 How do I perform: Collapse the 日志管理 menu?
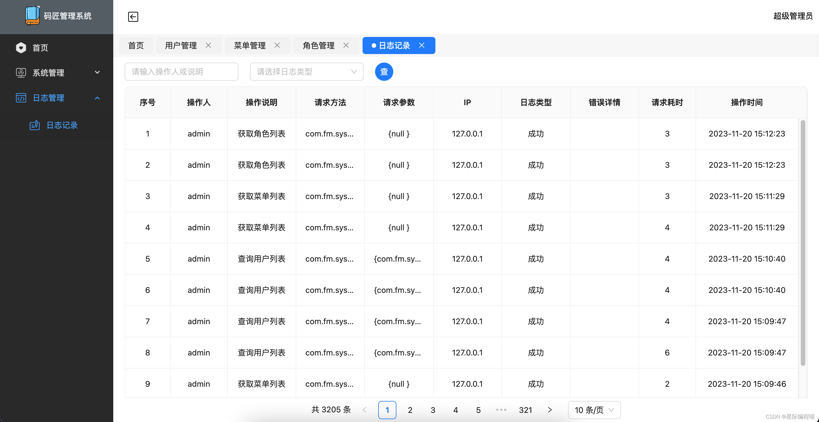(x=97, y=98)
